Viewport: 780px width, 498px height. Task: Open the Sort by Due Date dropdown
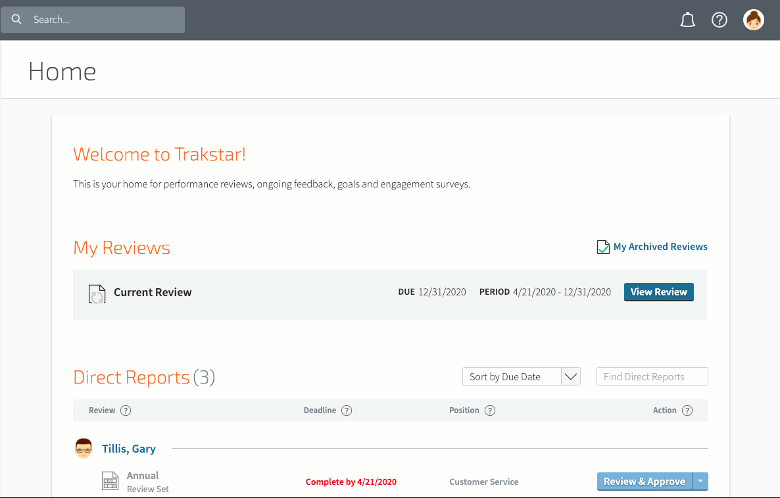pyautogui.click(x=522, y=376)
